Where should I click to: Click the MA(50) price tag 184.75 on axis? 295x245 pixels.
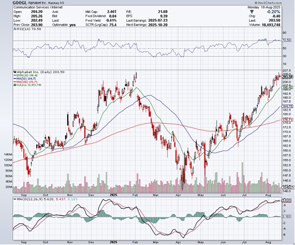tap(288, 106)
